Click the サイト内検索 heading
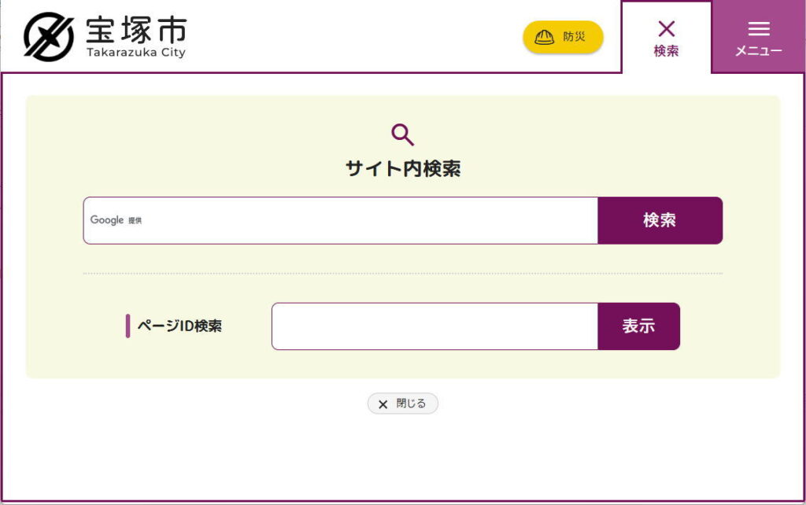 [402, 168]
